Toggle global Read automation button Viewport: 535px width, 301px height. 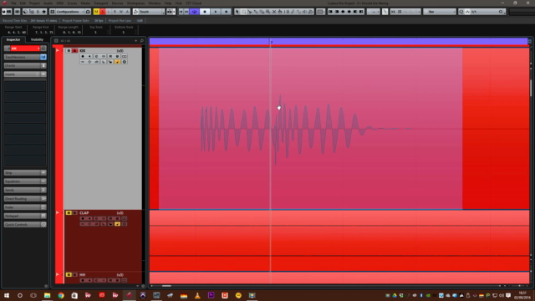(x=115, y=12)
